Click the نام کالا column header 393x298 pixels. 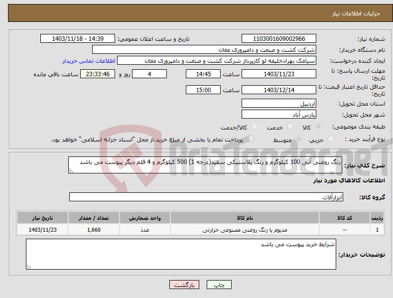[x=245, y=218]
